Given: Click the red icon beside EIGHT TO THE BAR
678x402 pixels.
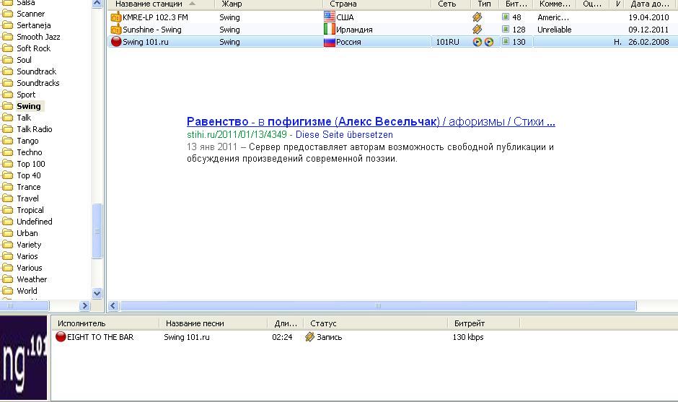Looking at the screenshot, I should [x=61, y=337].
